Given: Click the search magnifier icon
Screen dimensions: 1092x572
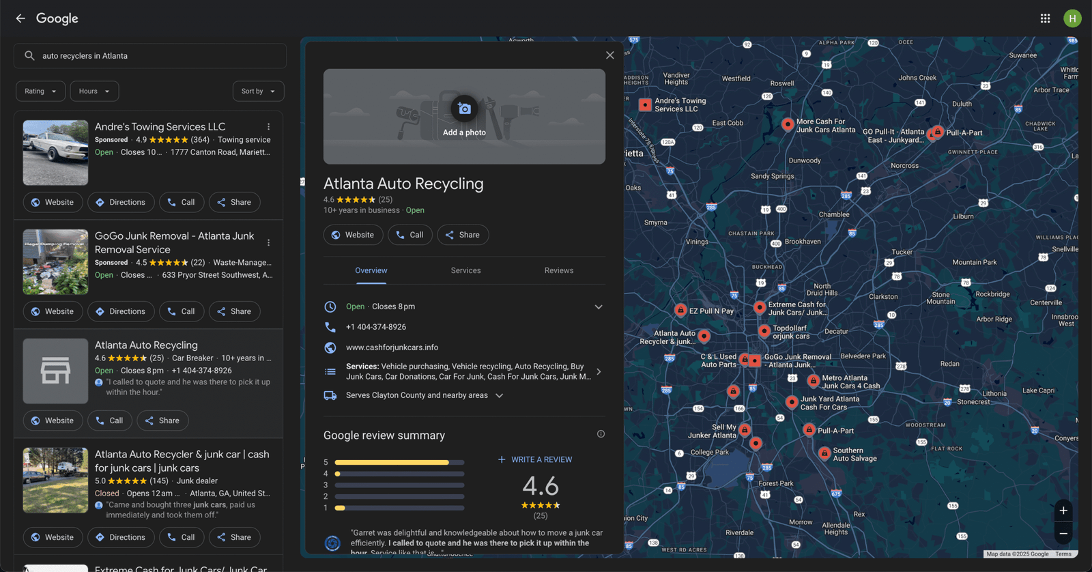Looking at the screenshot, I should point(29,56).
